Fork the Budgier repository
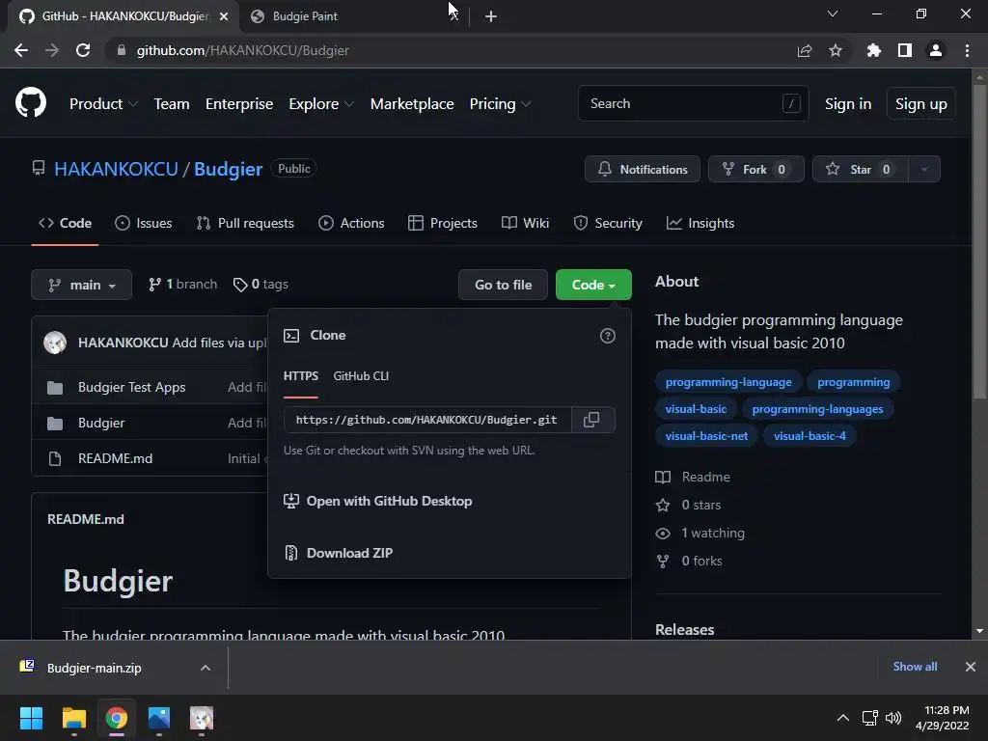Viewport: 988px width, 741px height. click(756, 169)
